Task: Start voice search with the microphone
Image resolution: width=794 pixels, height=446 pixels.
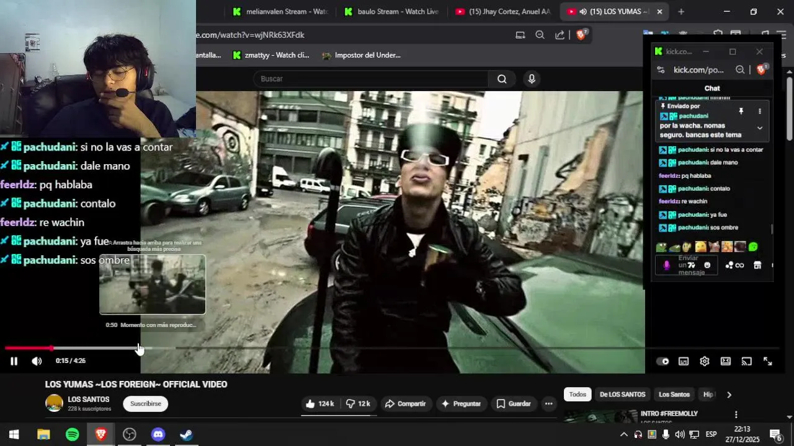Action: tap(532, 79)
